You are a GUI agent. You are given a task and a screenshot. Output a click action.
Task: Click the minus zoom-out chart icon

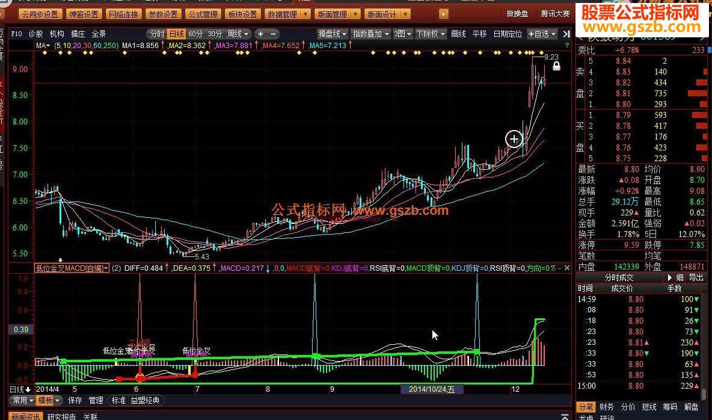(274, 34)
